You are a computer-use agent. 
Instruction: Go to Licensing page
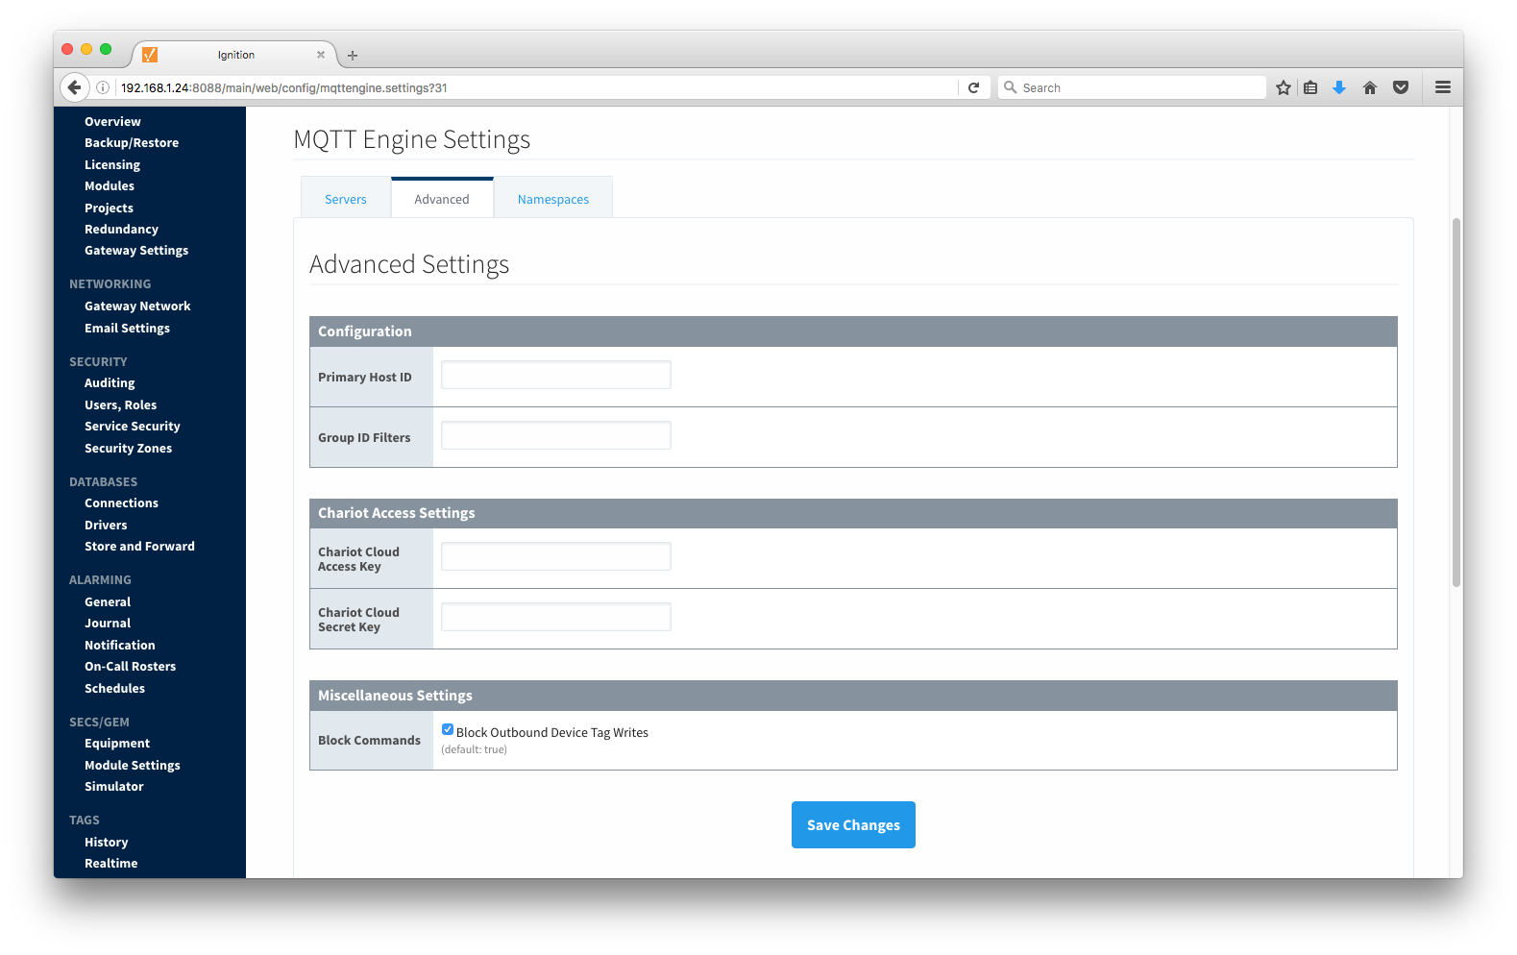coord(112,165)
